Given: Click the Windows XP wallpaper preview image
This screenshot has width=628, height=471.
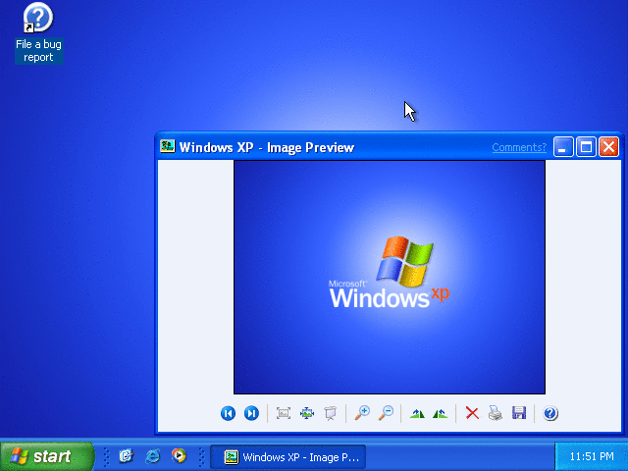Looking at the screenshot, I should 390,277.
